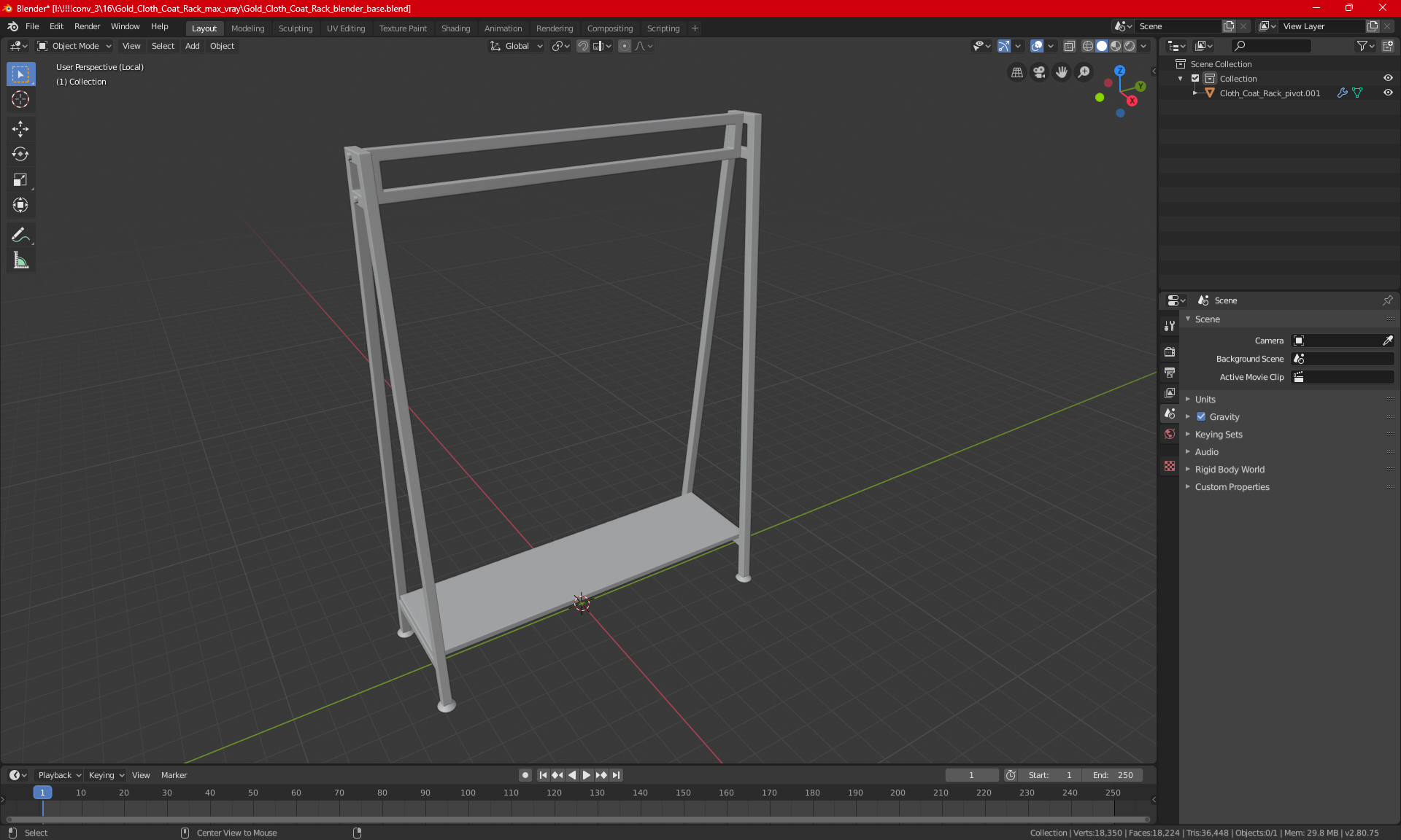
Task: Pick the Scale tool
Action: click(20, 179)
